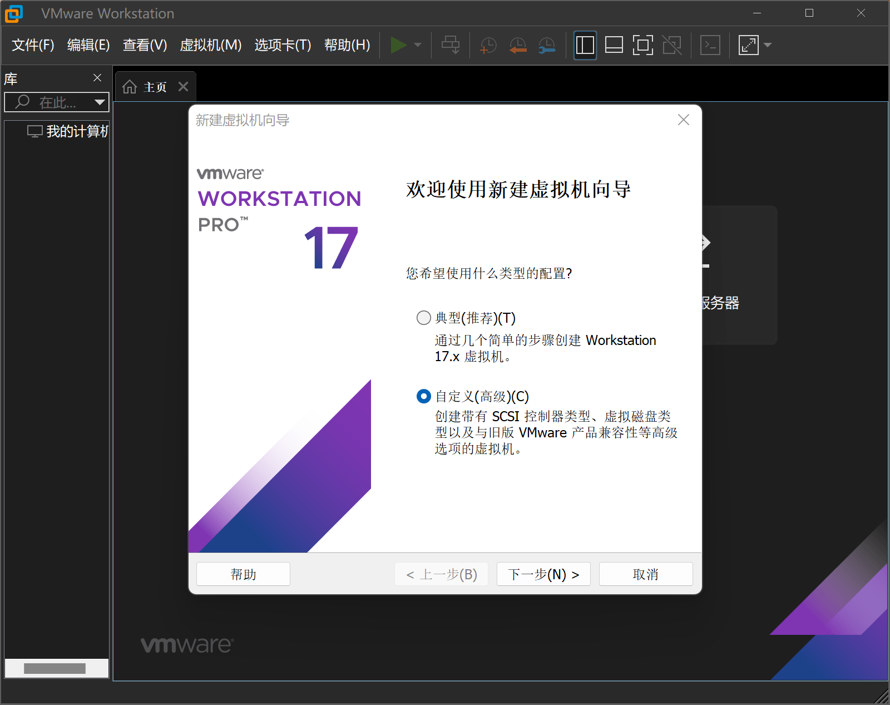Toggle the library sidebar view icon
The height and width of the screenshot is (705, 890).
pos(585,45)
